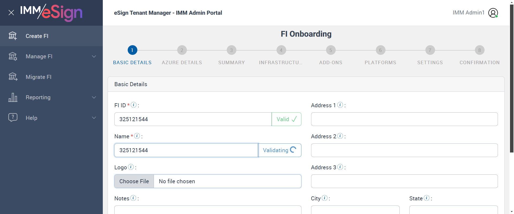Go to step 5 Add-Ons
Viewport: 514px width, 214px height.
pos(331,50)
